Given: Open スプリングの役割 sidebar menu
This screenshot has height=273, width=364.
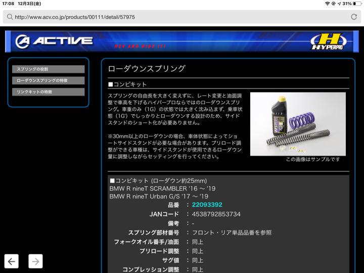Looking at the screenshot, I should click(49, 69).
